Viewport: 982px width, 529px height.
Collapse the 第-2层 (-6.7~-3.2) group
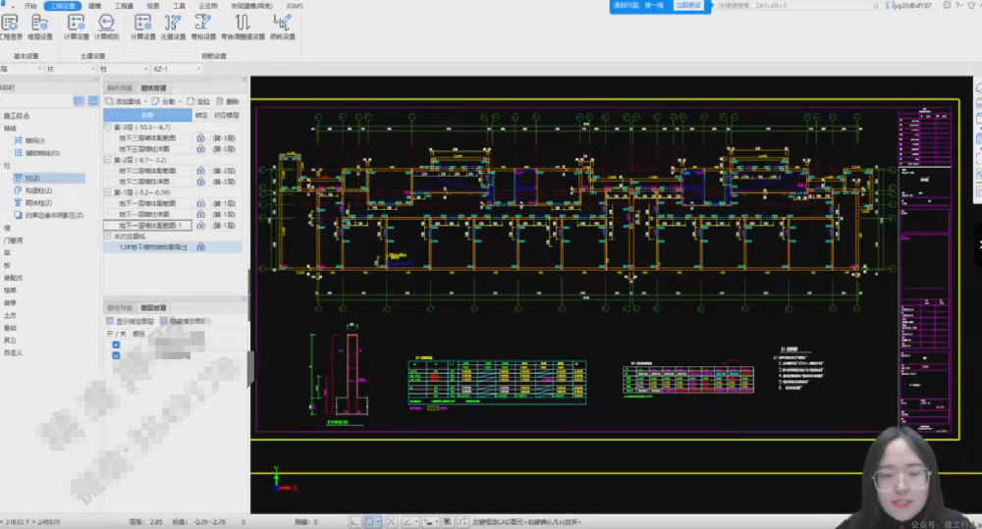(108, 160)
